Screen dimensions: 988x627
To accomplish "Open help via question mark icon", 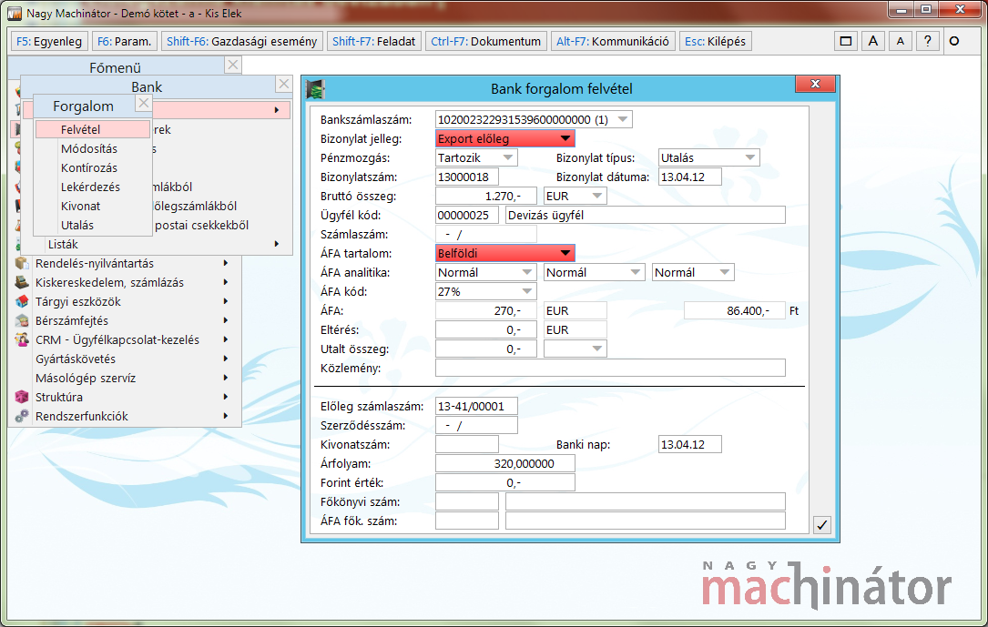I will coord(928,42).
